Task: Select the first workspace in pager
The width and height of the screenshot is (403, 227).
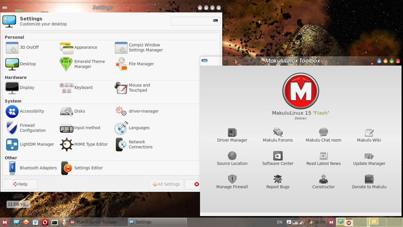Action: click(x=344, y=223)
